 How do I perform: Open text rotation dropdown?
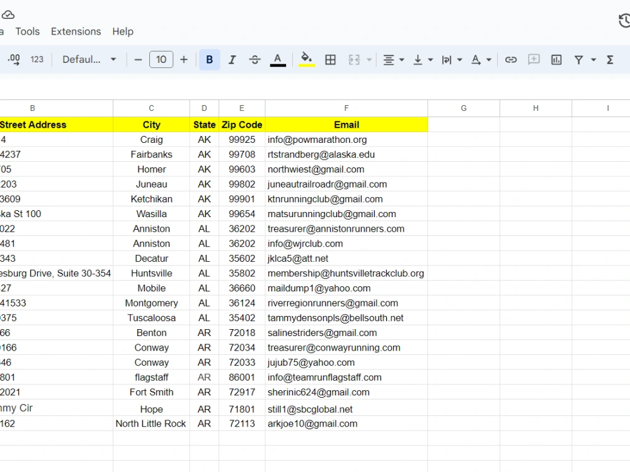(x=481, y=60)
